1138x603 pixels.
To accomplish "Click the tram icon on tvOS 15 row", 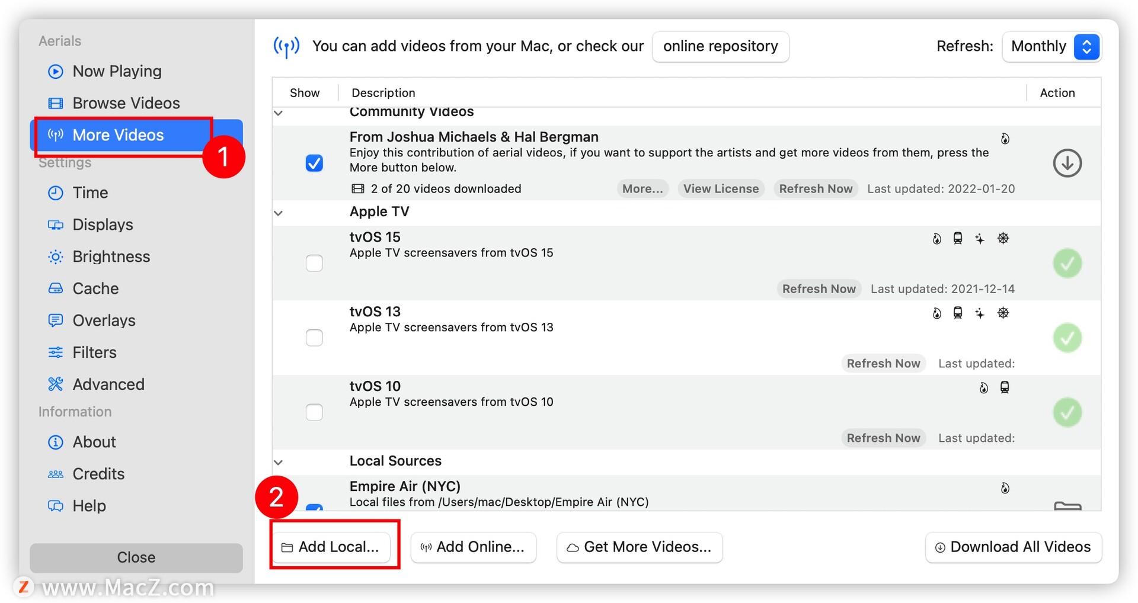I will click(x=958, y=238).
